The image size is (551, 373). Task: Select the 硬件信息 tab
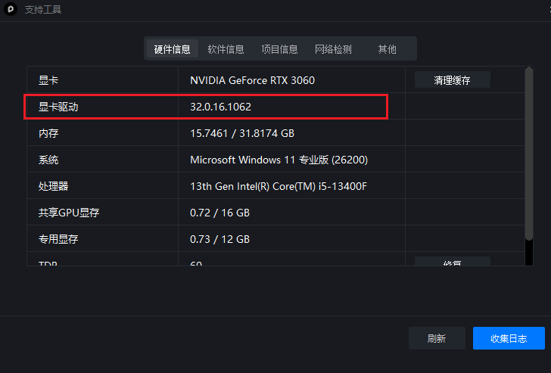click(173, 49)
